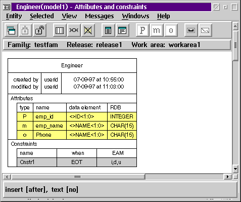Click the horizontal scrollbar thumb
The image size is (241, 202).
click(78, 177)
